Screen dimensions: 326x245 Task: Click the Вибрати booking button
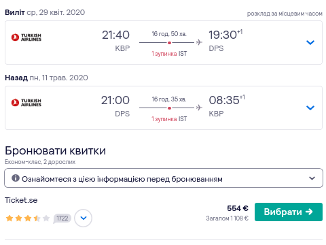289,212
